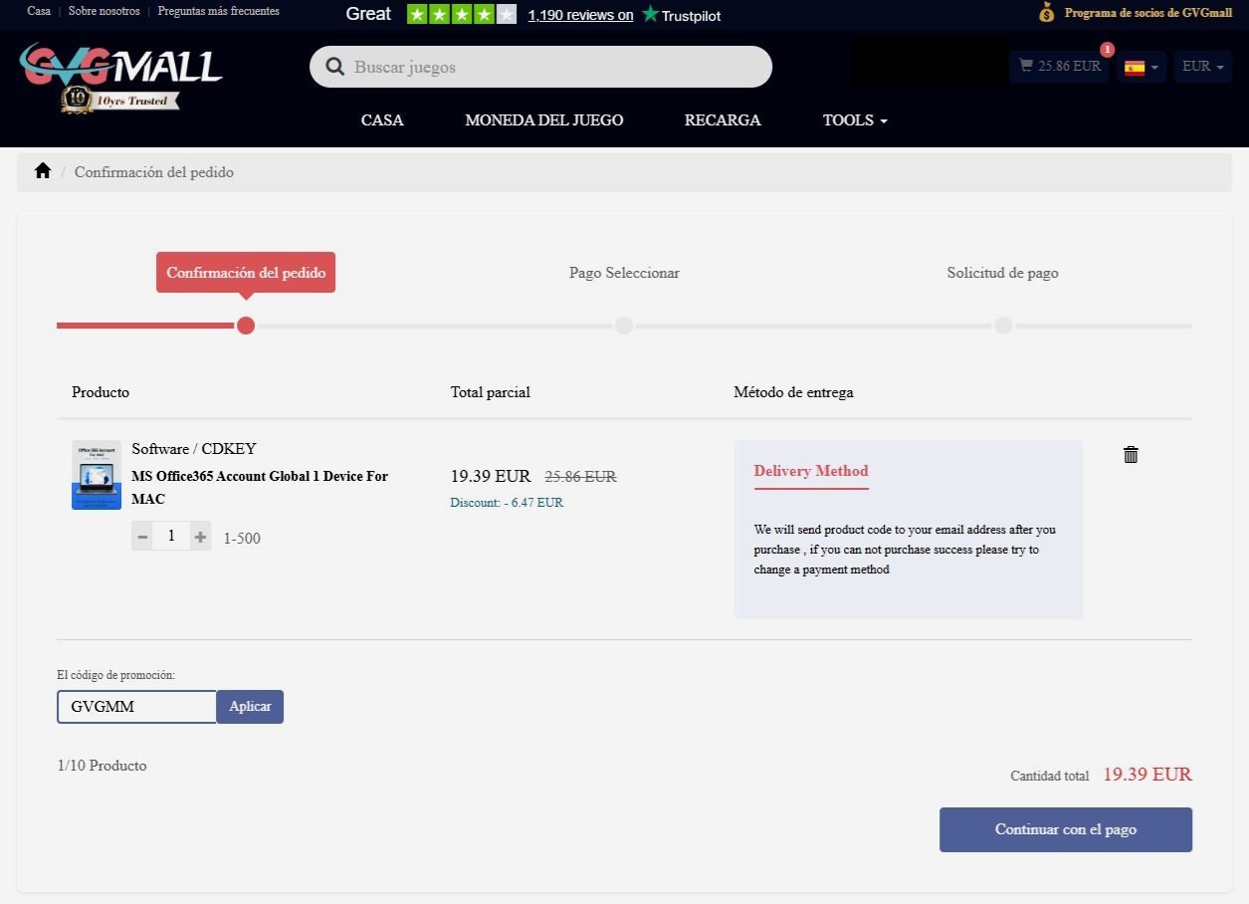Open the EUR currency dropdown
1249x904 pixels.
coord(1203,67)
